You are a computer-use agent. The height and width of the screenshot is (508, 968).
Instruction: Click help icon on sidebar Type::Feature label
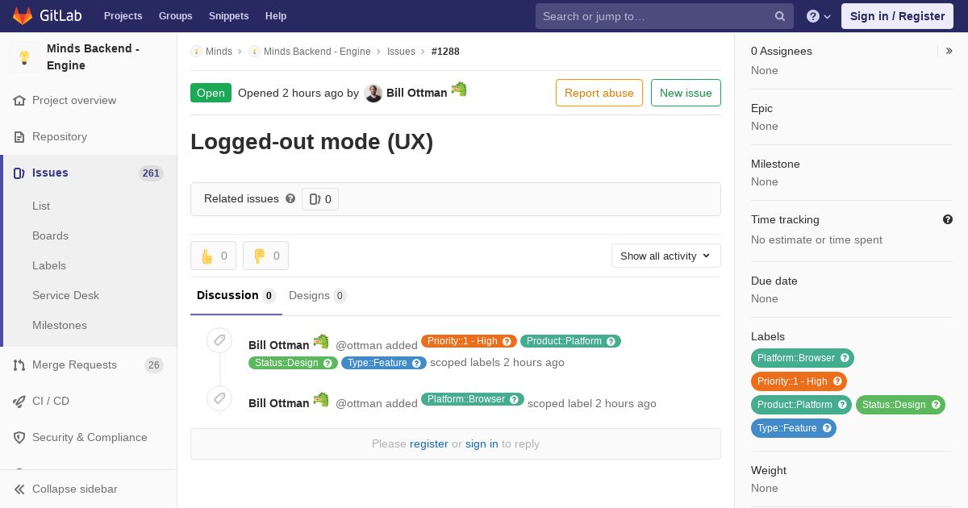(x=827, y=428)
